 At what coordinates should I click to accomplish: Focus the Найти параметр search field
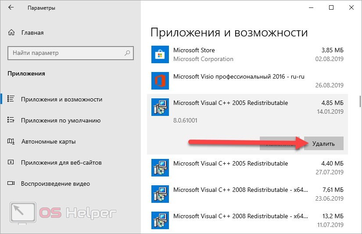coord(66,53)
